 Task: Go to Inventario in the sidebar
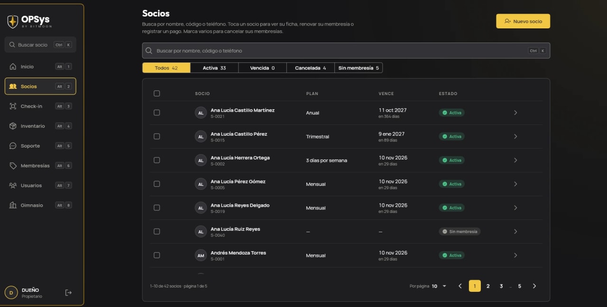tap(40, 126)
